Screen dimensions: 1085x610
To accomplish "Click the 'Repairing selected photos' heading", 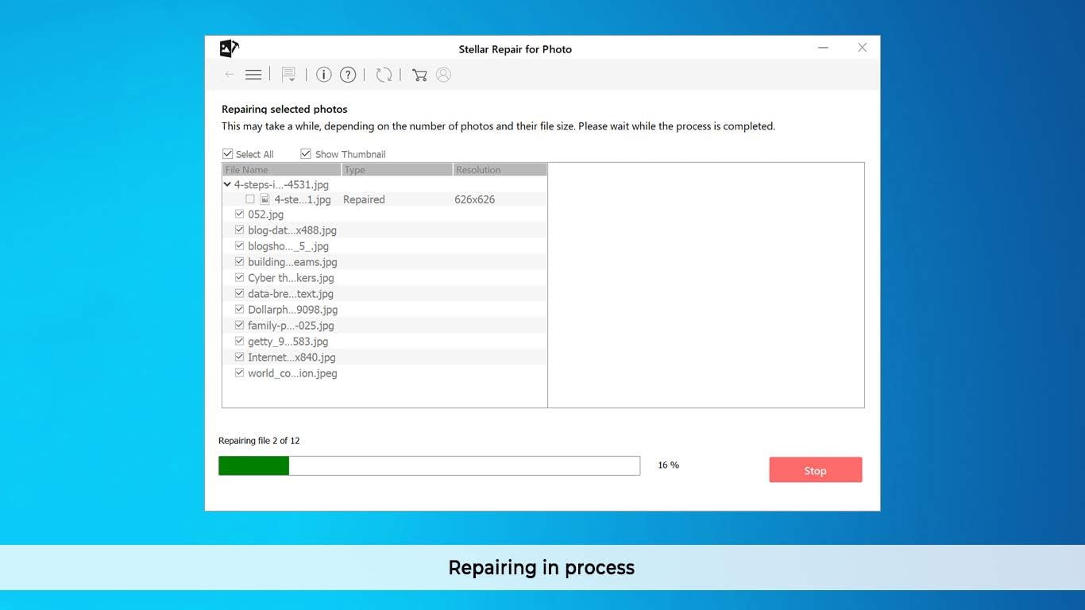I will pyautogui.click(x=284, y=110).
